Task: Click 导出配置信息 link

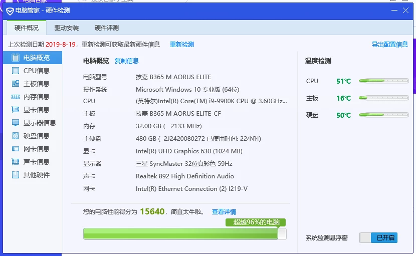Action: (x=390, y=44)
